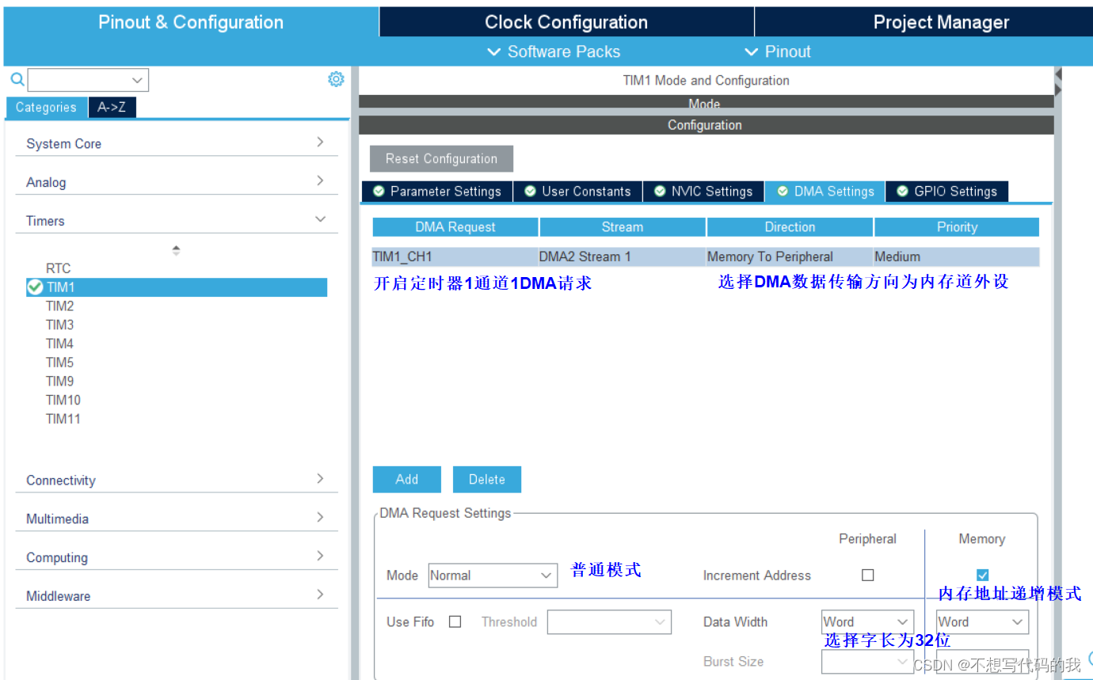Toggle the Peripheral increment address checkbox
This screenshot has width=1093, height=680.
[867, 576]
